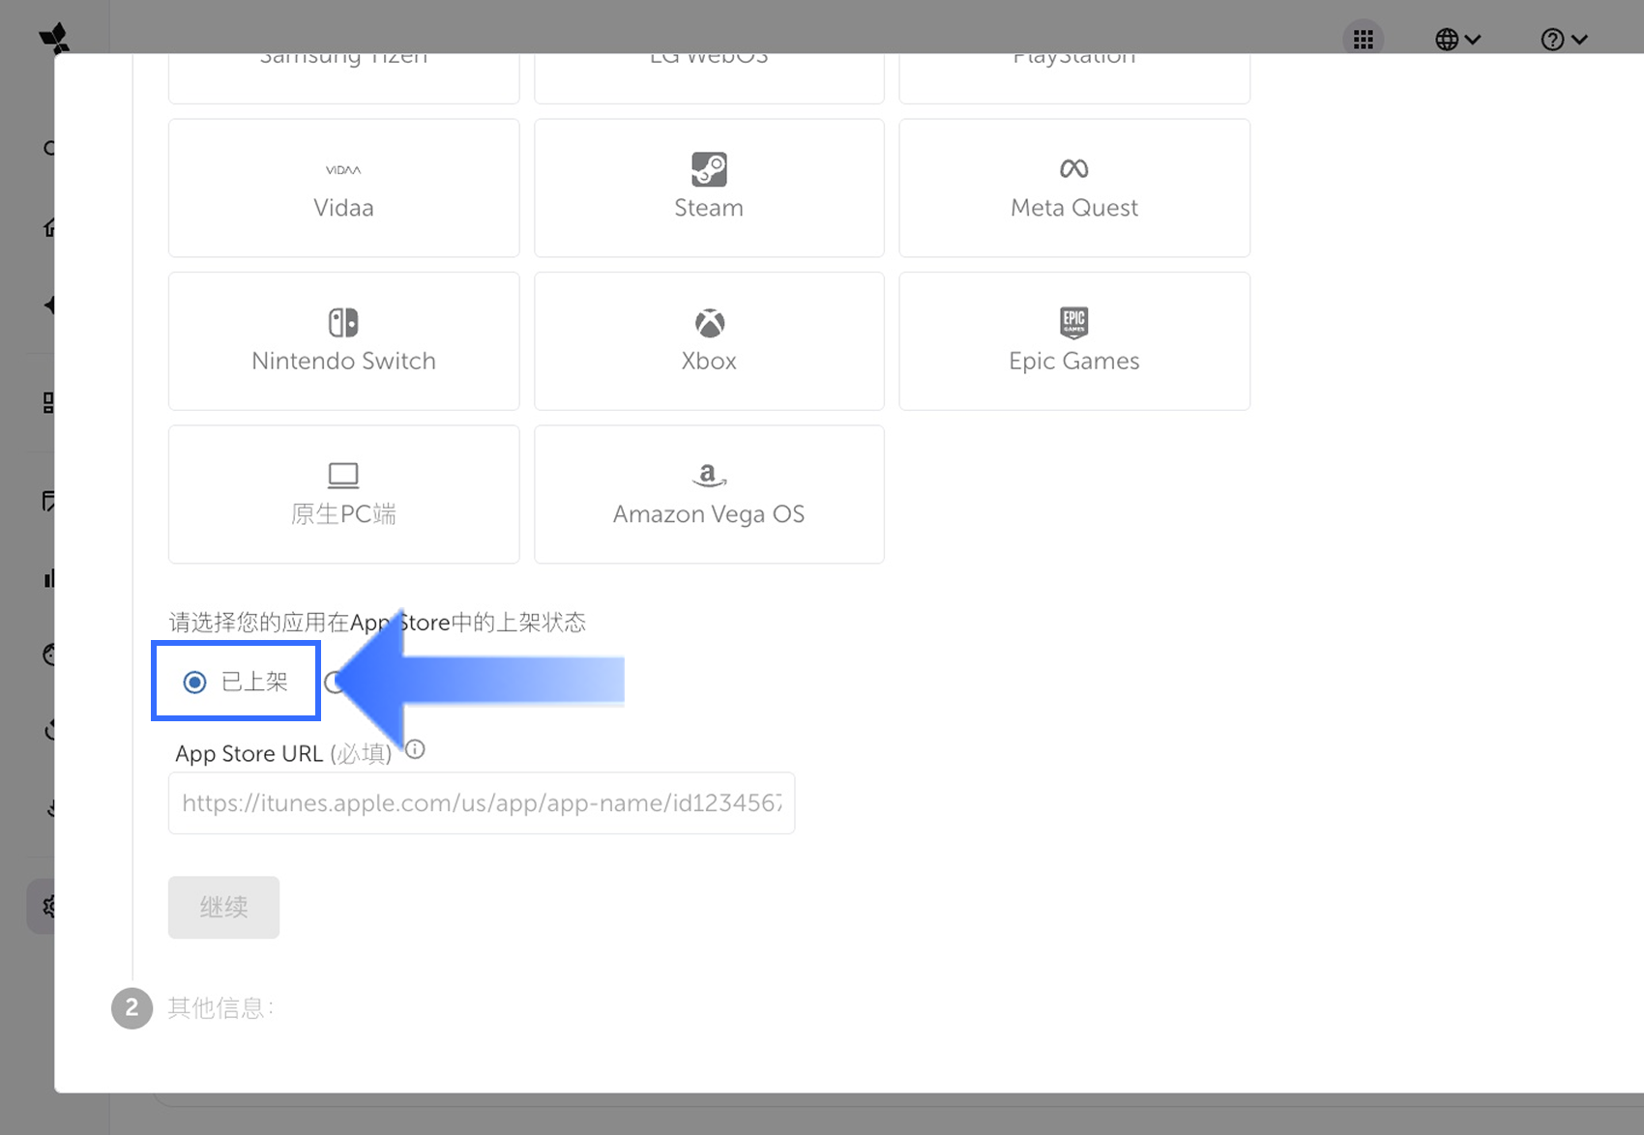Select the Amazon Vega OS platform
The height and width of the screenshot is (1135, 1644).
click(x=709, y=494)
